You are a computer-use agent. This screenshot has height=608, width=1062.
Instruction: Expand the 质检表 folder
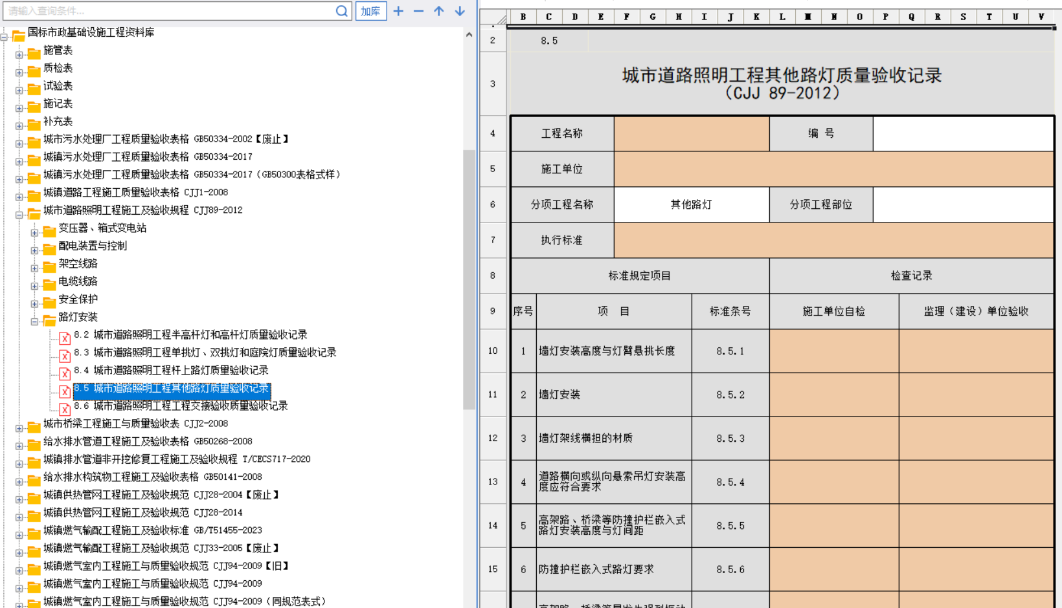tap(19, 72)
